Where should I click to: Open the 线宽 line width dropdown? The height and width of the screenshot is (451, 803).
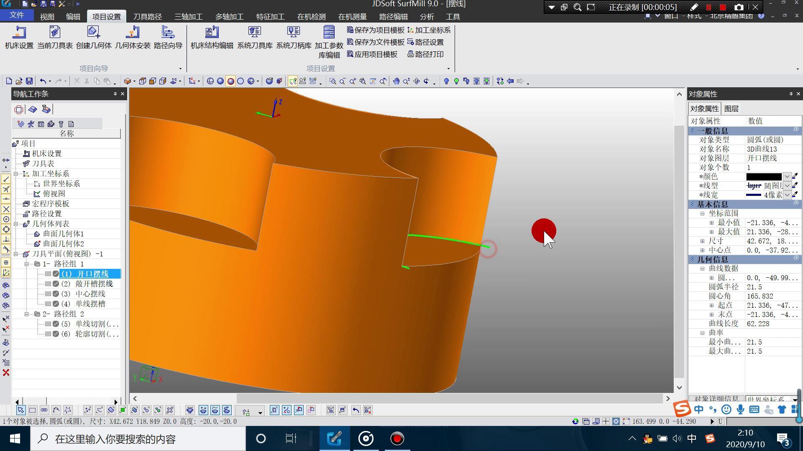[x=787, y=195]
